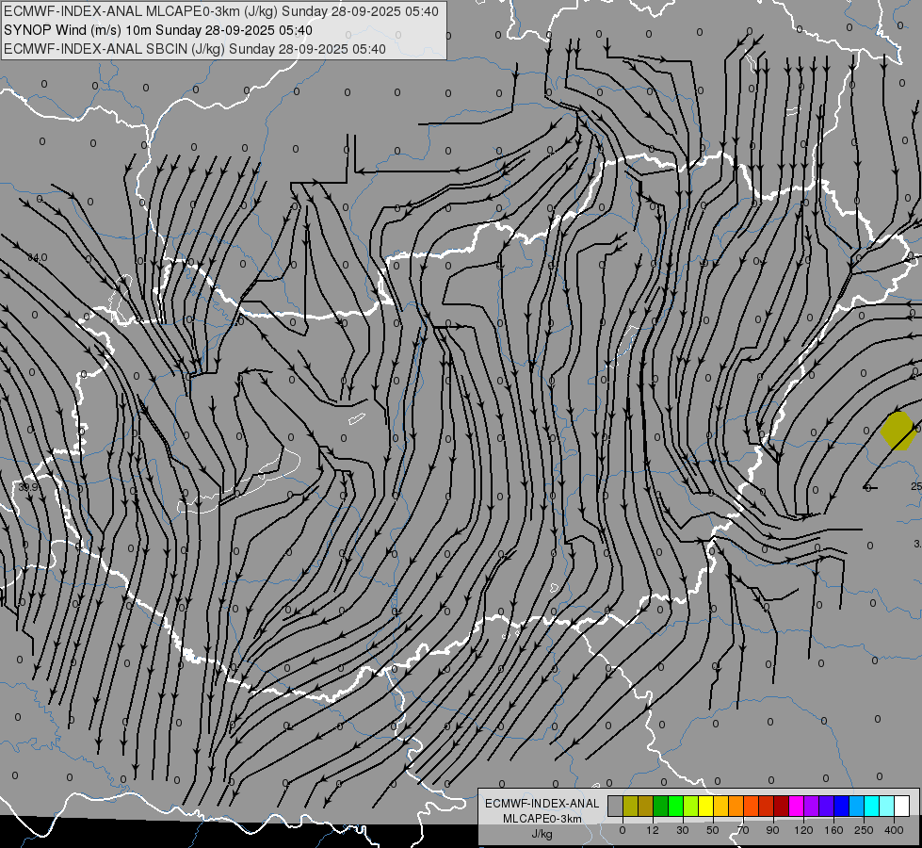
Task: Click the legend tick label 50
Action: pos(713,830)
